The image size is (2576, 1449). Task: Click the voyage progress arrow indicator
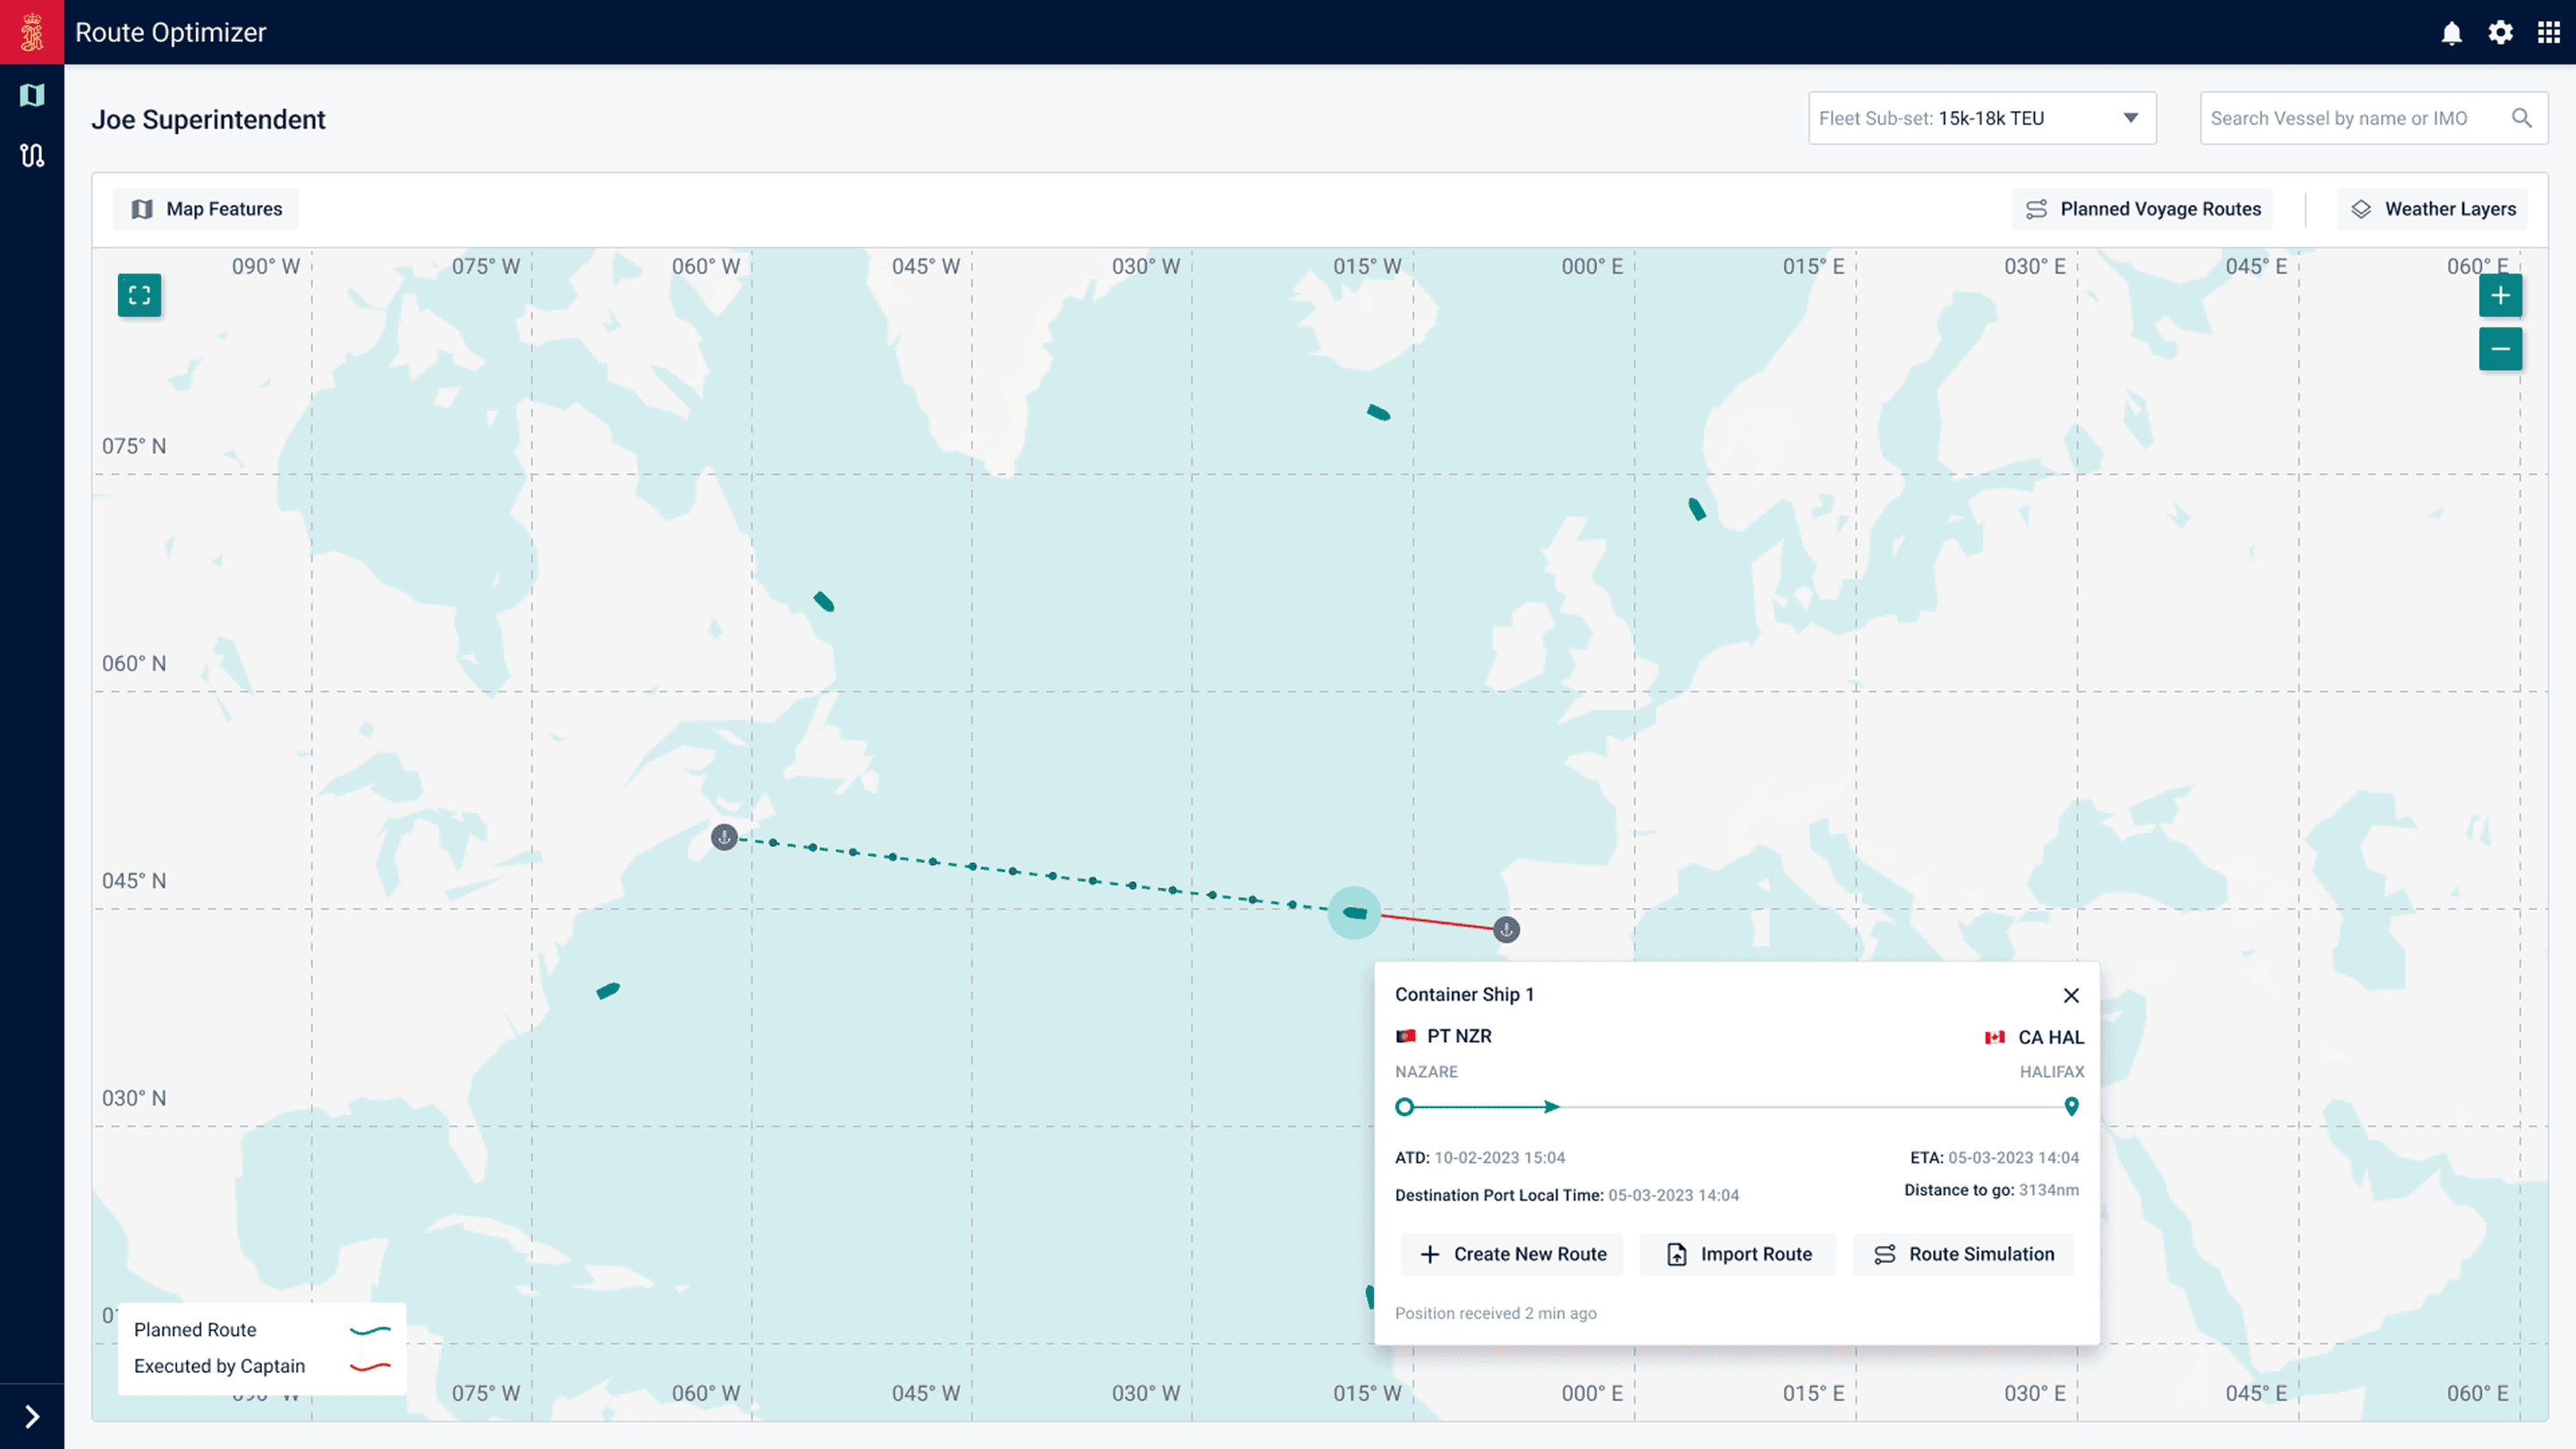coord(1551,1106)
